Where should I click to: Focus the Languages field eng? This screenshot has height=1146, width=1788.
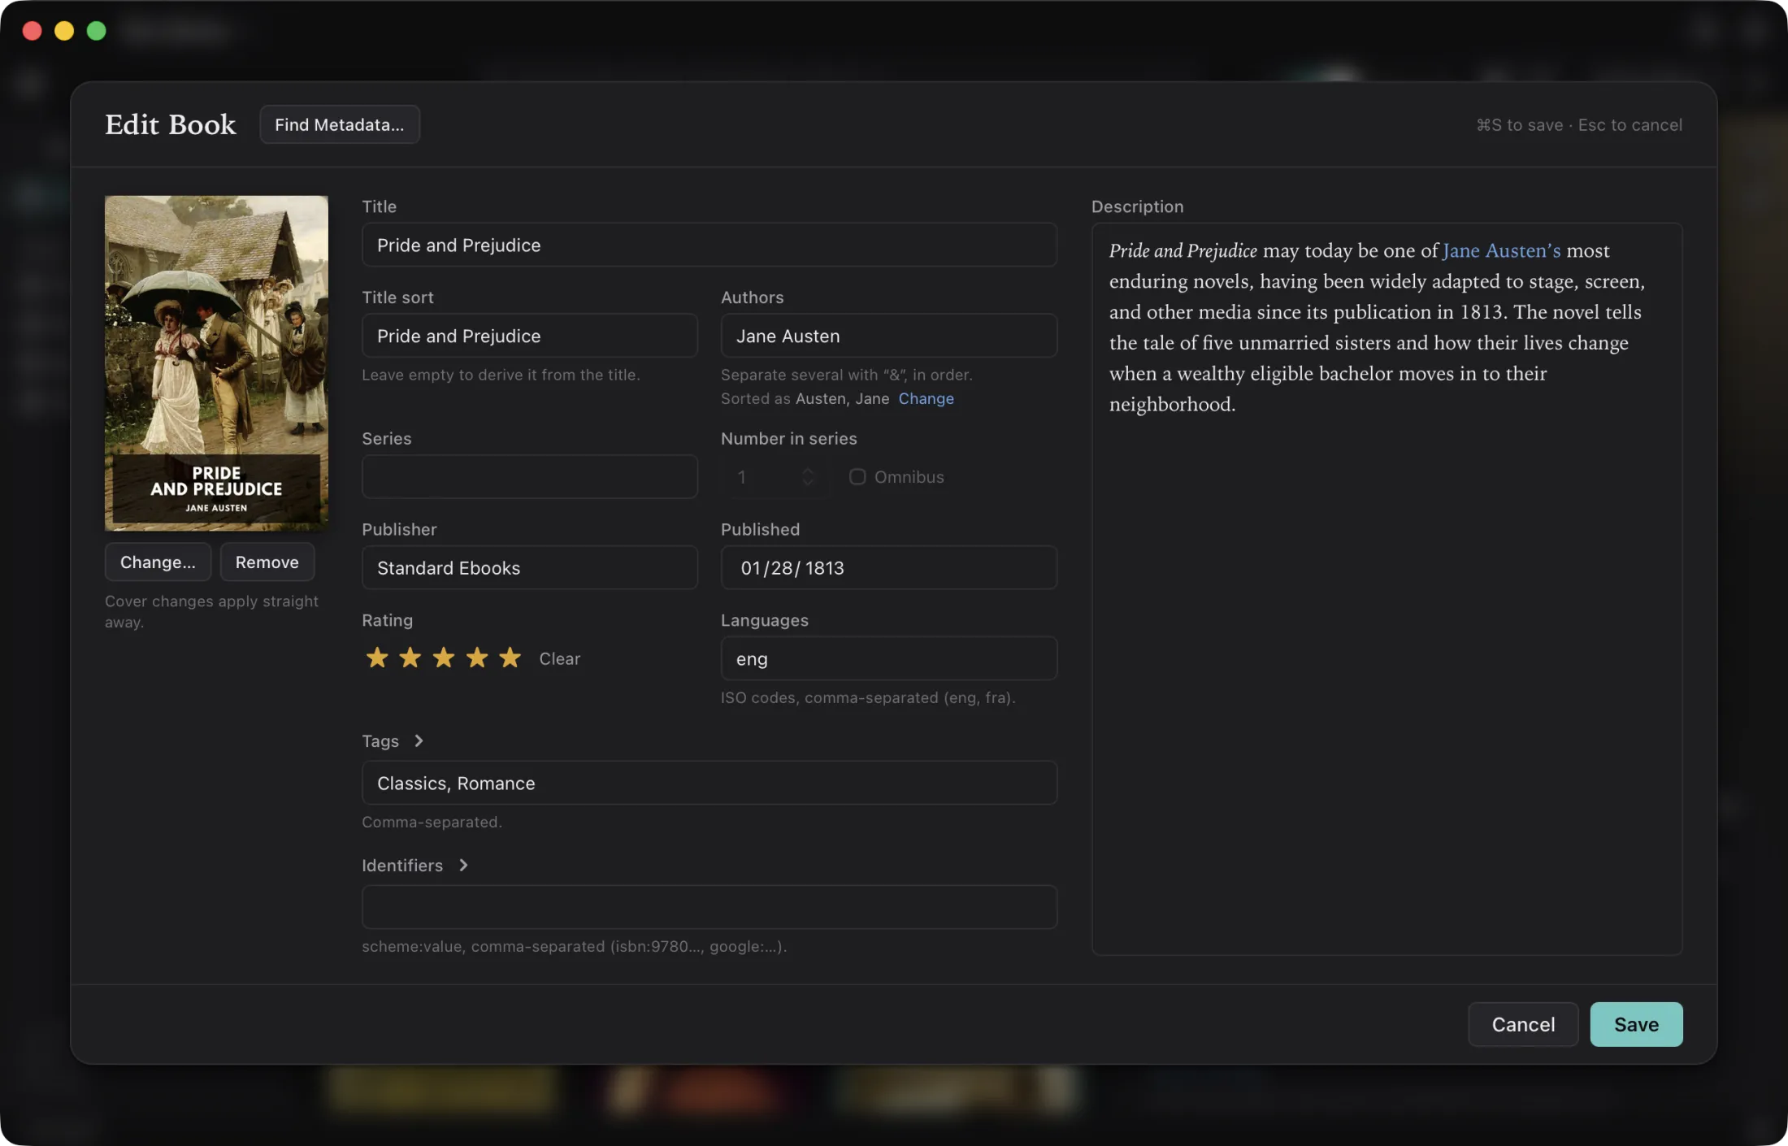tap(888, 658)
